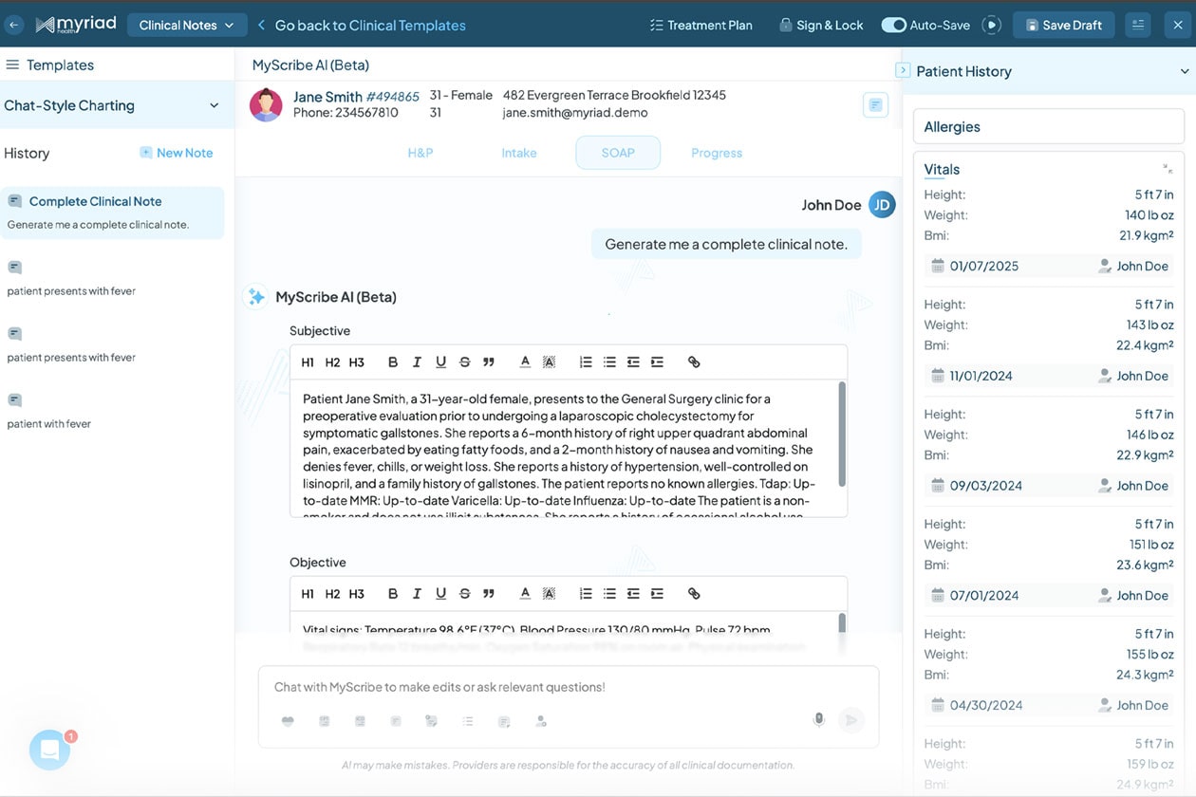Click the bulleted list icon in chat box

[467, 721]
